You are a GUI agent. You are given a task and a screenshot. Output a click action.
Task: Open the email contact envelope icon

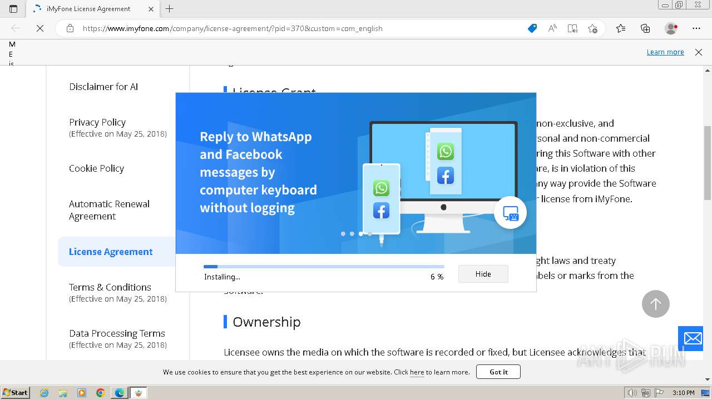point(693,338)
